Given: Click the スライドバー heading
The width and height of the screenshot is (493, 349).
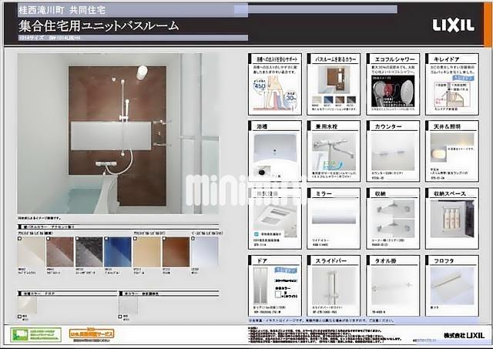Looking at the screenshot, I should pyautogui.click(x=331, y=261).
